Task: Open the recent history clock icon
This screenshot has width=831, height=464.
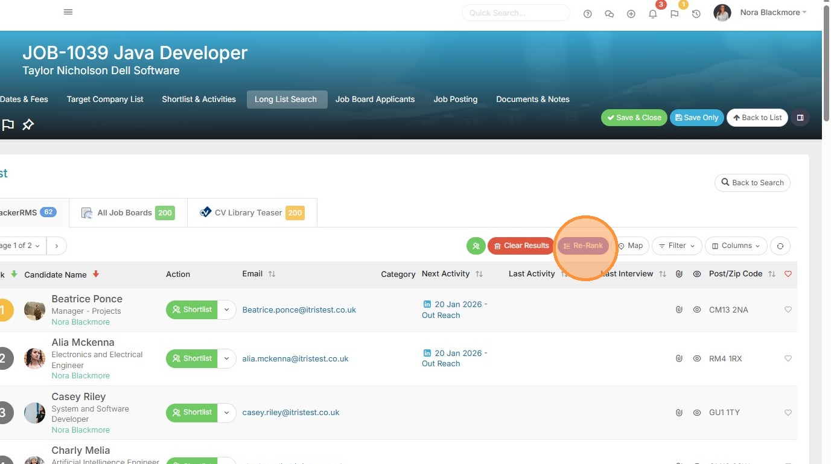Action: pos(696,14)
